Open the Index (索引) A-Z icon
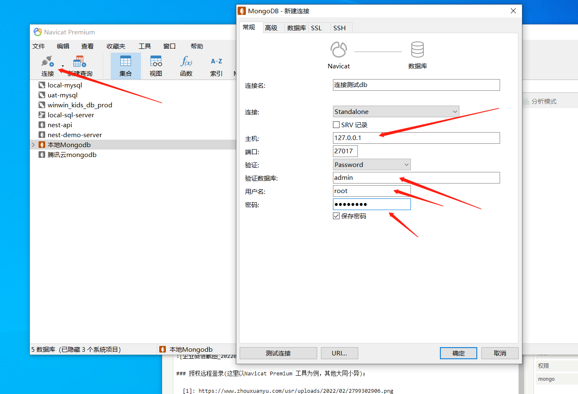Image resolution: width=578 pixels, height=394 pixels. click(x=216, y=61)
